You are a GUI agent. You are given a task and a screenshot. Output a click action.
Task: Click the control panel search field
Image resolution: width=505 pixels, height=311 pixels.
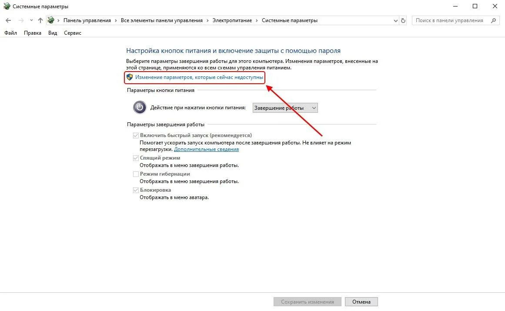(451, 20)
